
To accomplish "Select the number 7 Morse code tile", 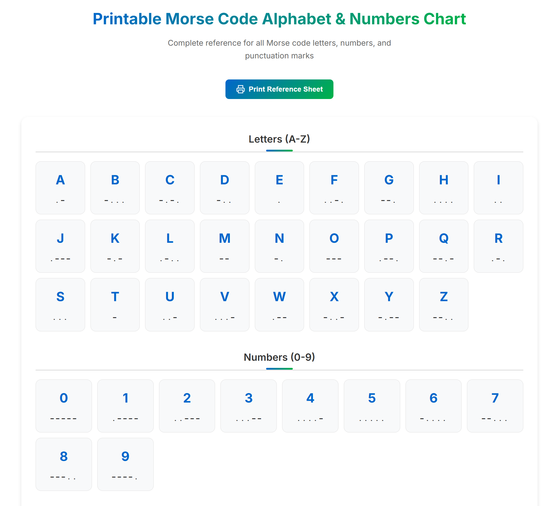I will point(495,406).
